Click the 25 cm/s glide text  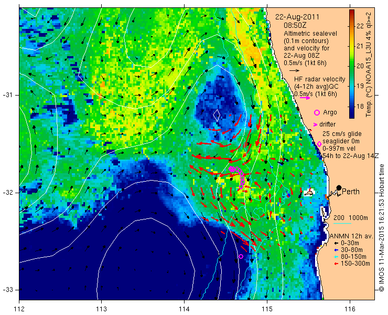point(342,134)
